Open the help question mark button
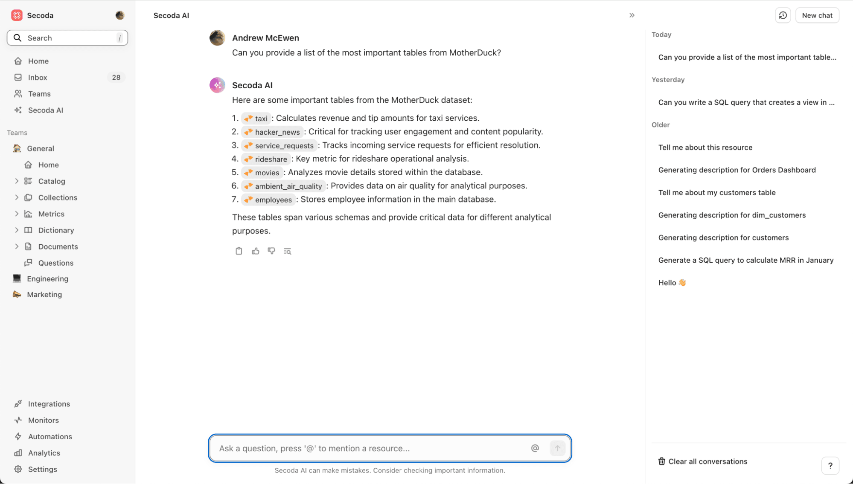The image size is (853, 484). [x=830, y=466]
